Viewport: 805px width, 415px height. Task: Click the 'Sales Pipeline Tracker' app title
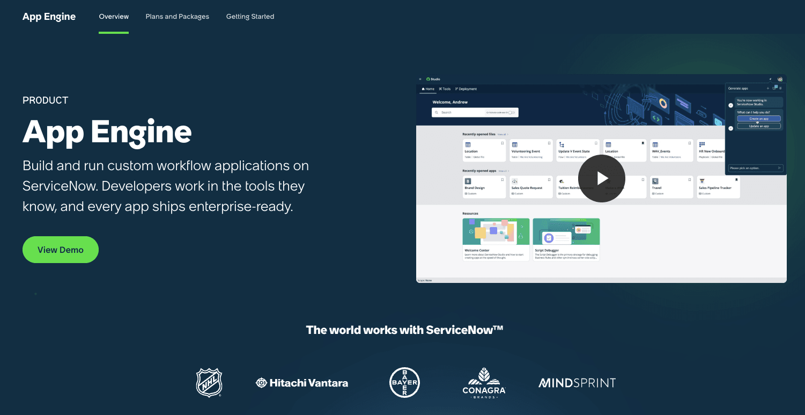(715, 188)
